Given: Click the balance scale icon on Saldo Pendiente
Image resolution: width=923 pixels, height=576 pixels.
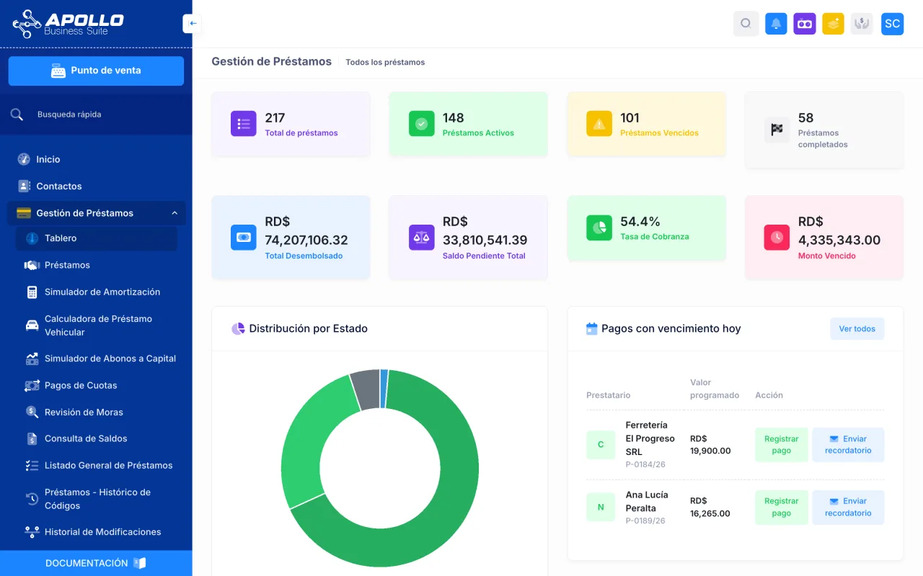Looking at the screenshot, I should [422, 238].
